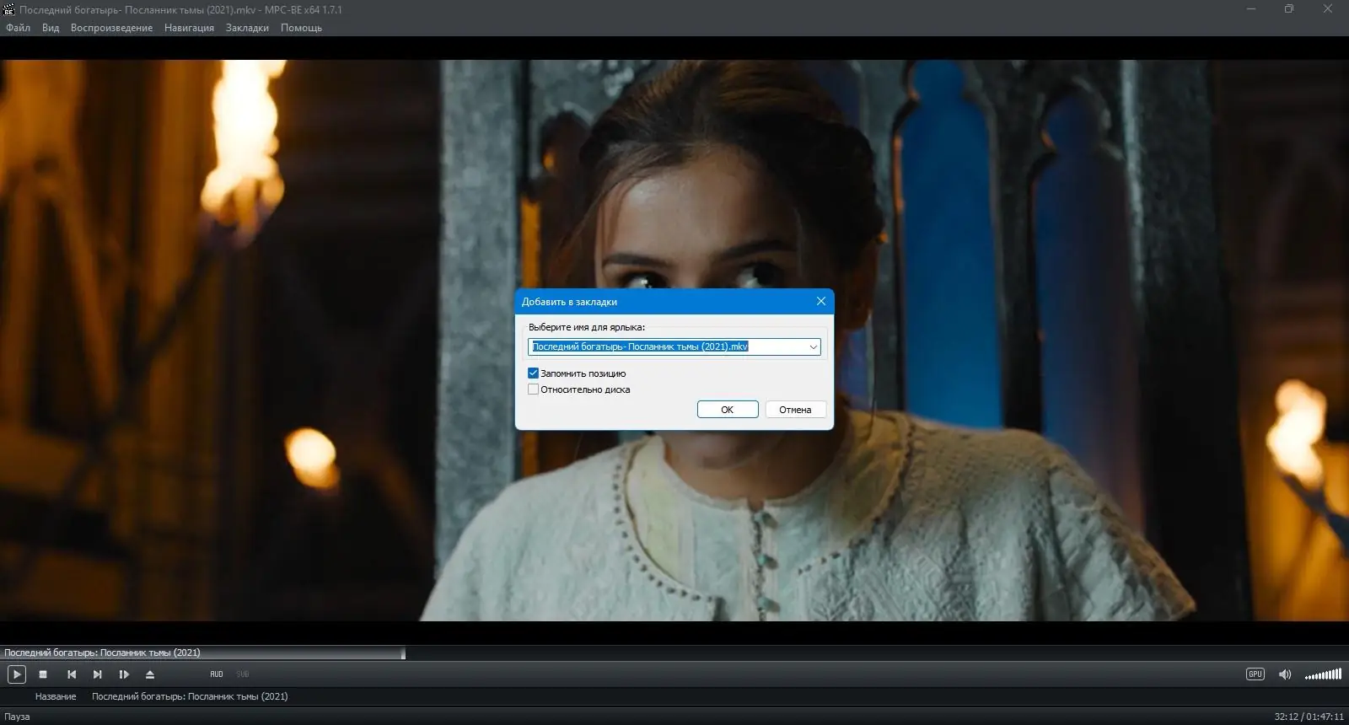Expand the bookmark name dropdown arrow

click(813, 346)
